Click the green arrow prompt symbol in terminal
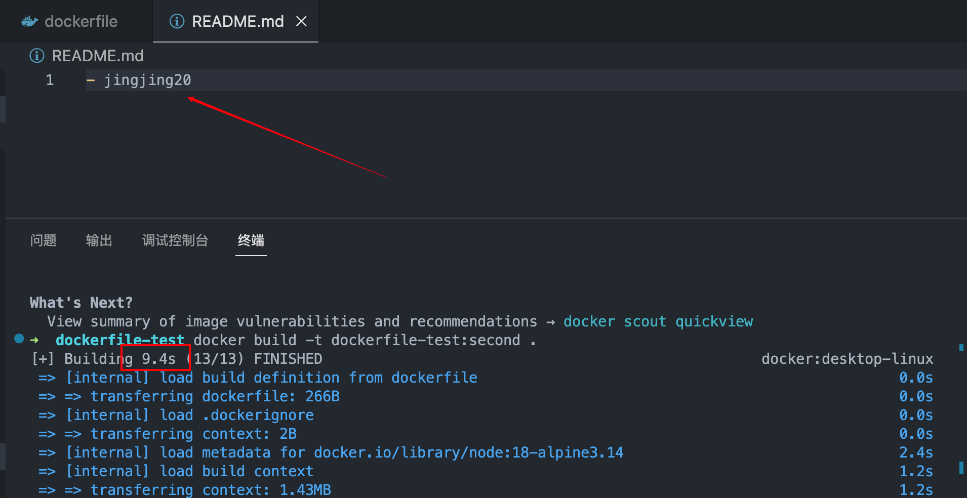The image size is (967, 498). tap(34, 340)
